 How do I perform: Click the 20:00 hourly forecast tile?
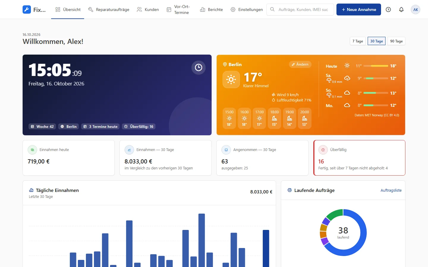click(305, 118)
